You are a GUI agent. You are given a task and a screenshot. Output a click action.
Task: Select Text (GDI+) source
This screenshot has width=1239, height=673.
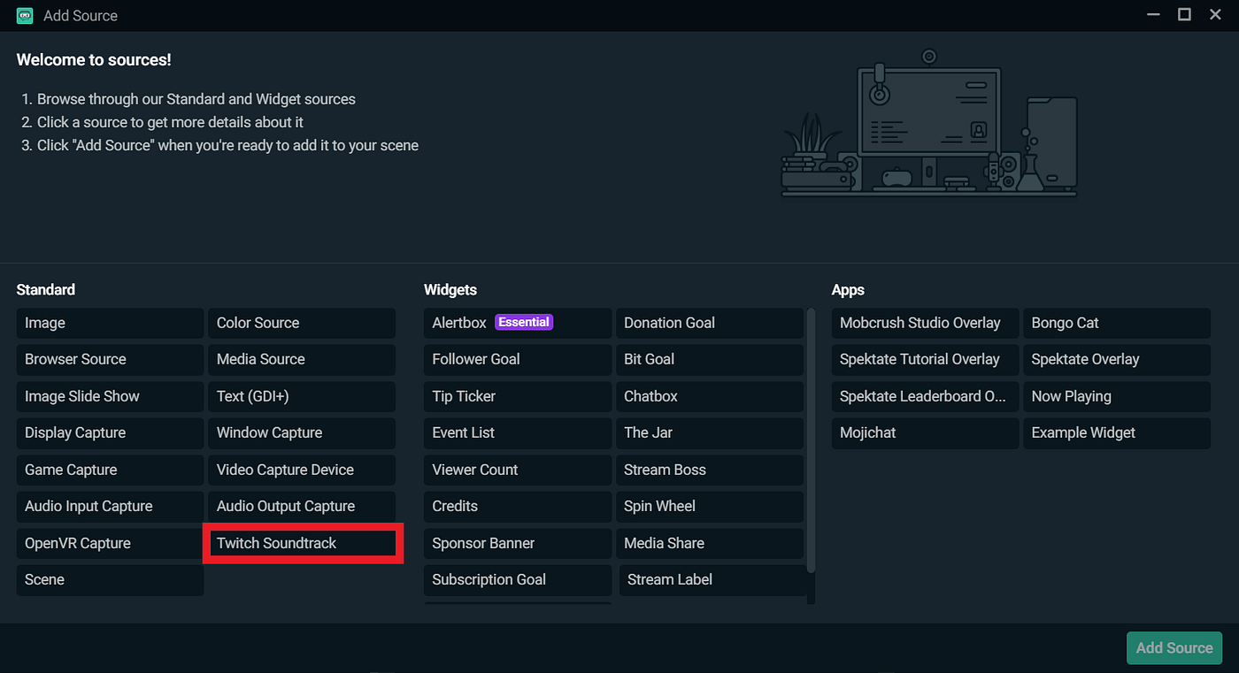click(302, 396)
